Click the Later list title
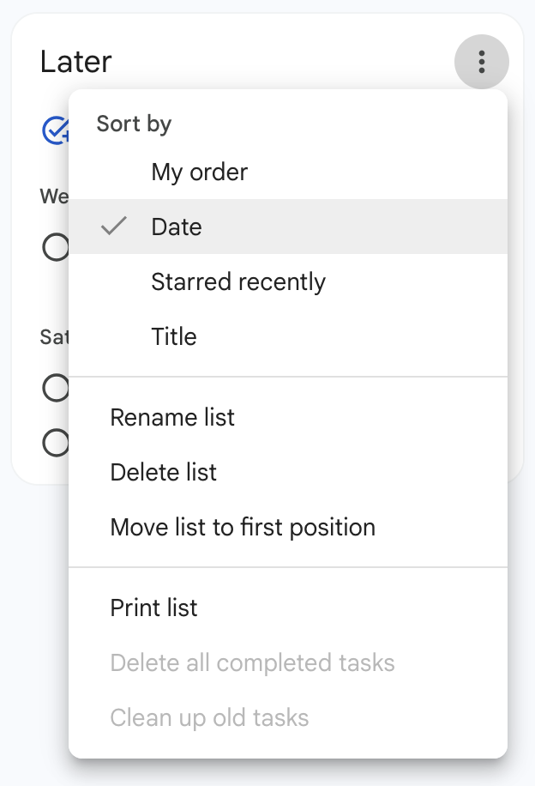Image resolution: width=535 pixels, height=786 pixels. point(76,62)
